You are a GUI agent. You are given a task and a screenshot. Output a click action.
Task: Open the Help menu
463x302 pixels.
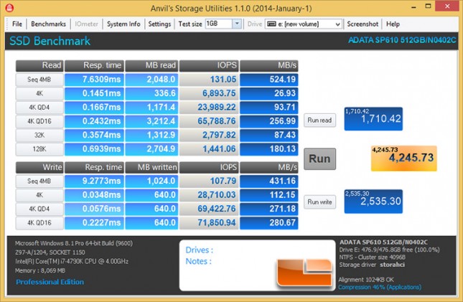pos(393,24)
